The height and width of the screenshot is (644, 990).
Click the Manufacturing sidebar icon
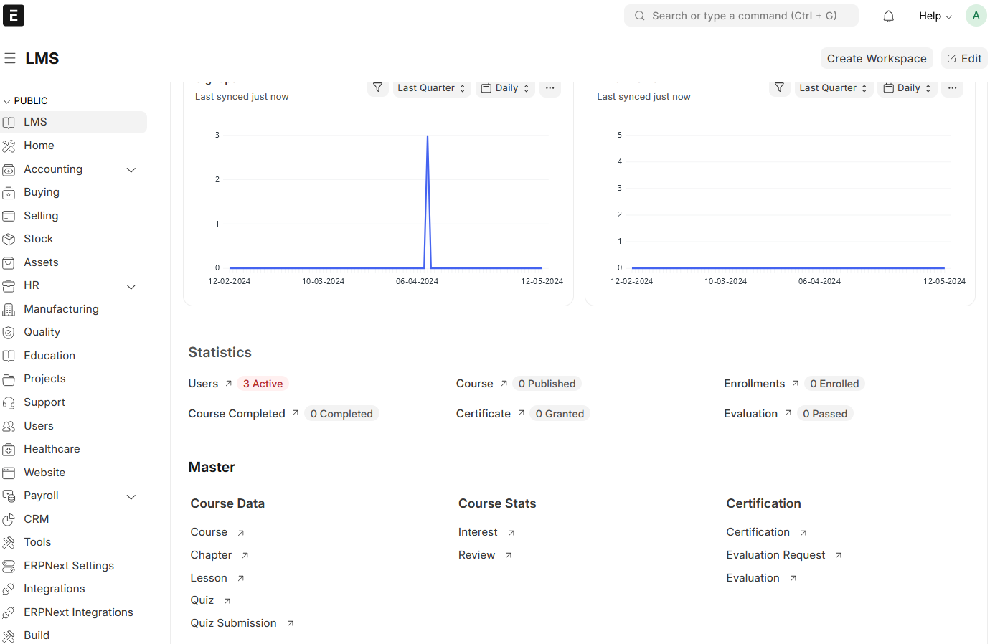coord(9,309)
